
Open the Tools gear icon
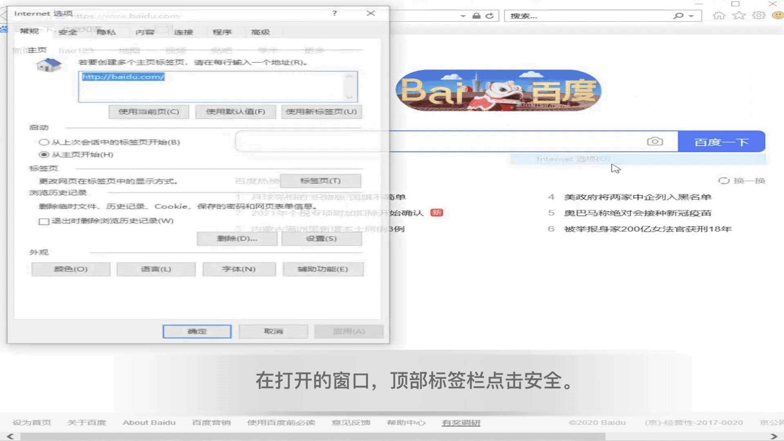[758, 15]
